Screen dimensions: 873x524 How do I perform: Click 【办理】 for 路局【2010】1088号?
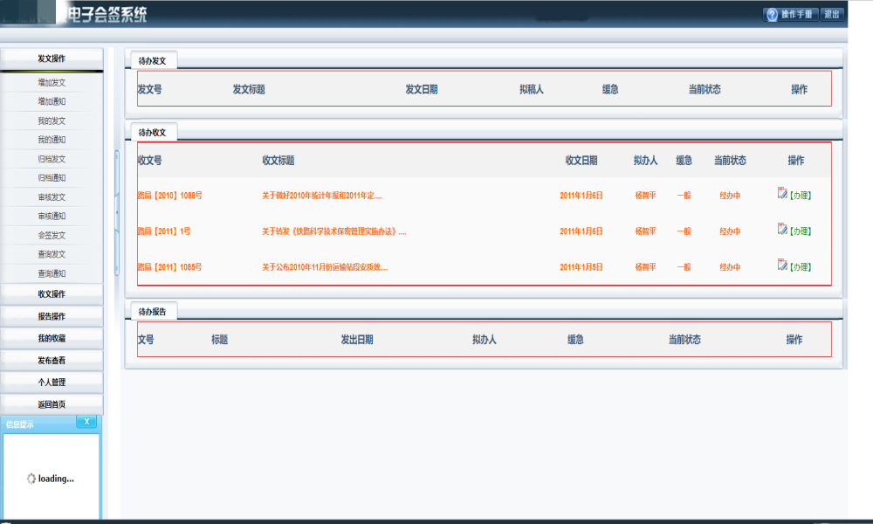(x=801, y=196)
